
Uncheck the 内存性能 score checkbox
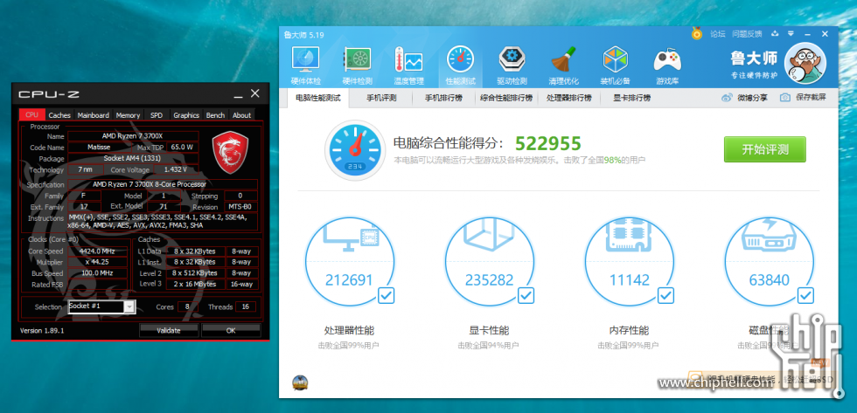pyautogui.click(x=665, y=296)
